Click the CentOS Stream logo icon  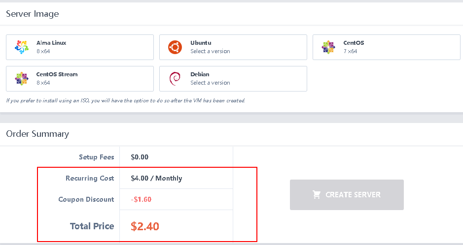tap(22, 79)
